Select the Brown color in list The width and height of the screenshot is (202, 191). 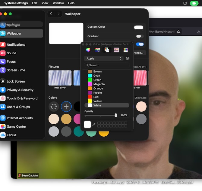[107, 71]
